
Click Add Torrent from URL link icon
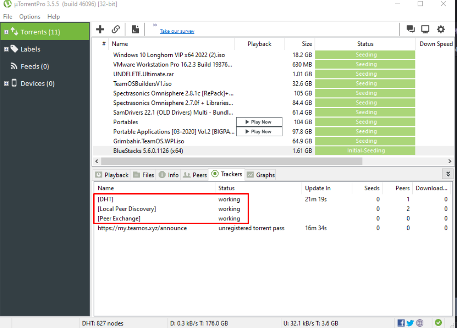click(116, 29)
